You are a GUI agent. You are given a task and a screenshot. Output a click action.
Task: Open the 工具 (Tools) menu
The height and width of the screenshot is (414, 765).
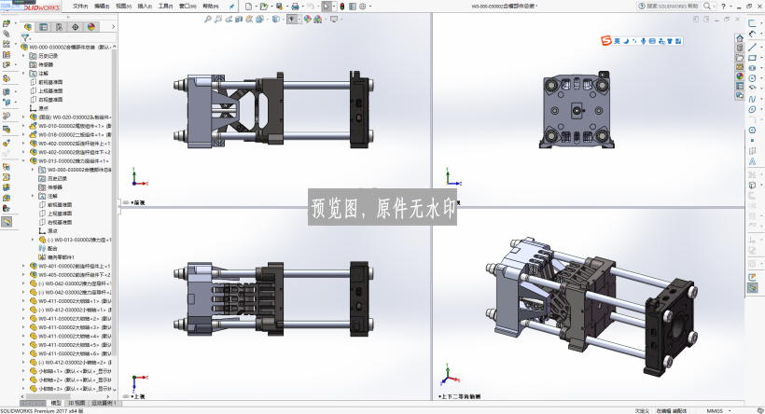tap(165, 7)
